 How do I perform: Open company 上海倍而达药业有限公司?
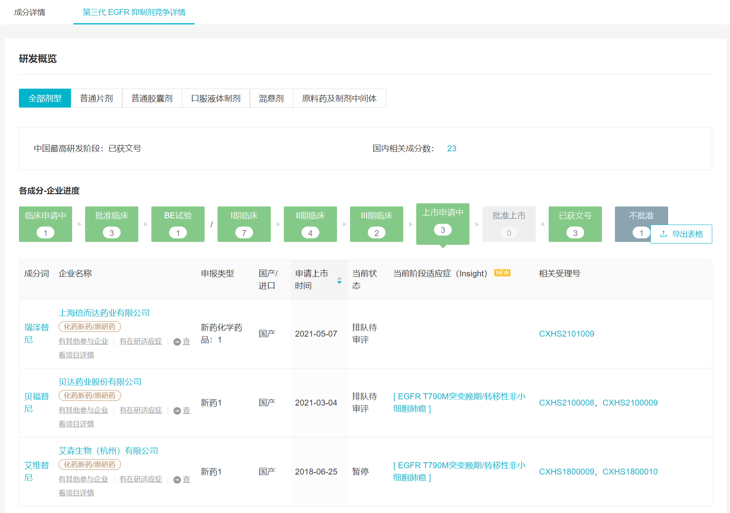pyautogui.click(x=104, y=313)
